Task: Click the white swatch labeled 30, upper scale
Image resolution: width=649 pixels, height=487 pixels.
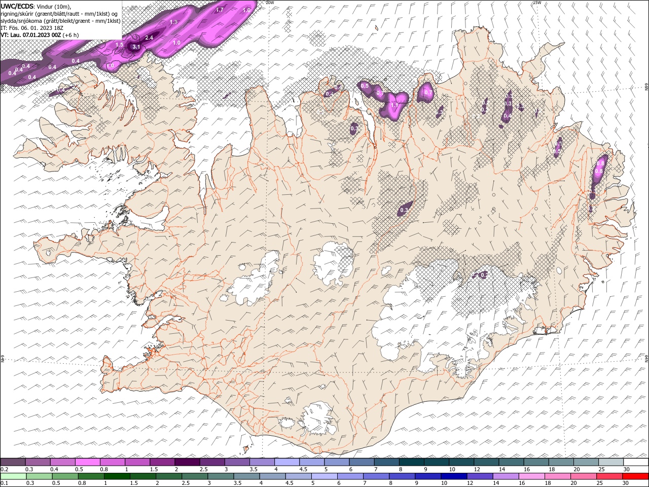Action: coord(636,462)
